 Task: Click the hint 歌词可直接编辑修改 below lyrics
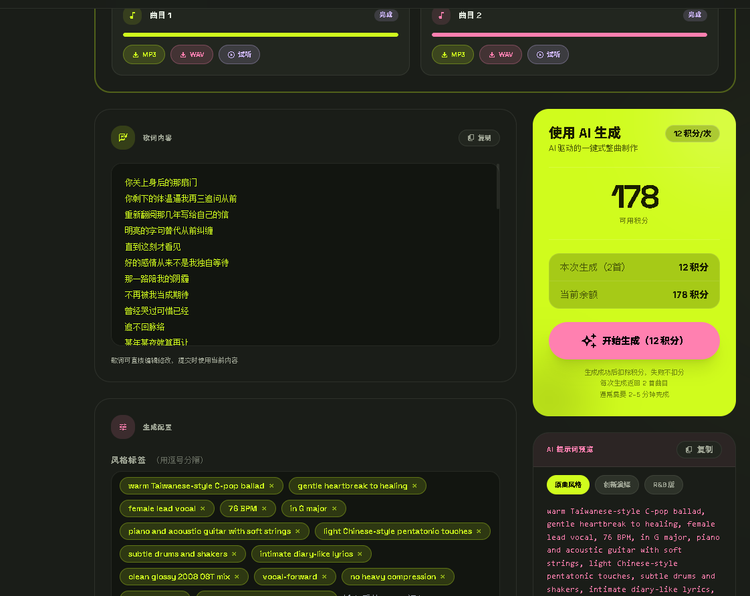click(174, 360)
